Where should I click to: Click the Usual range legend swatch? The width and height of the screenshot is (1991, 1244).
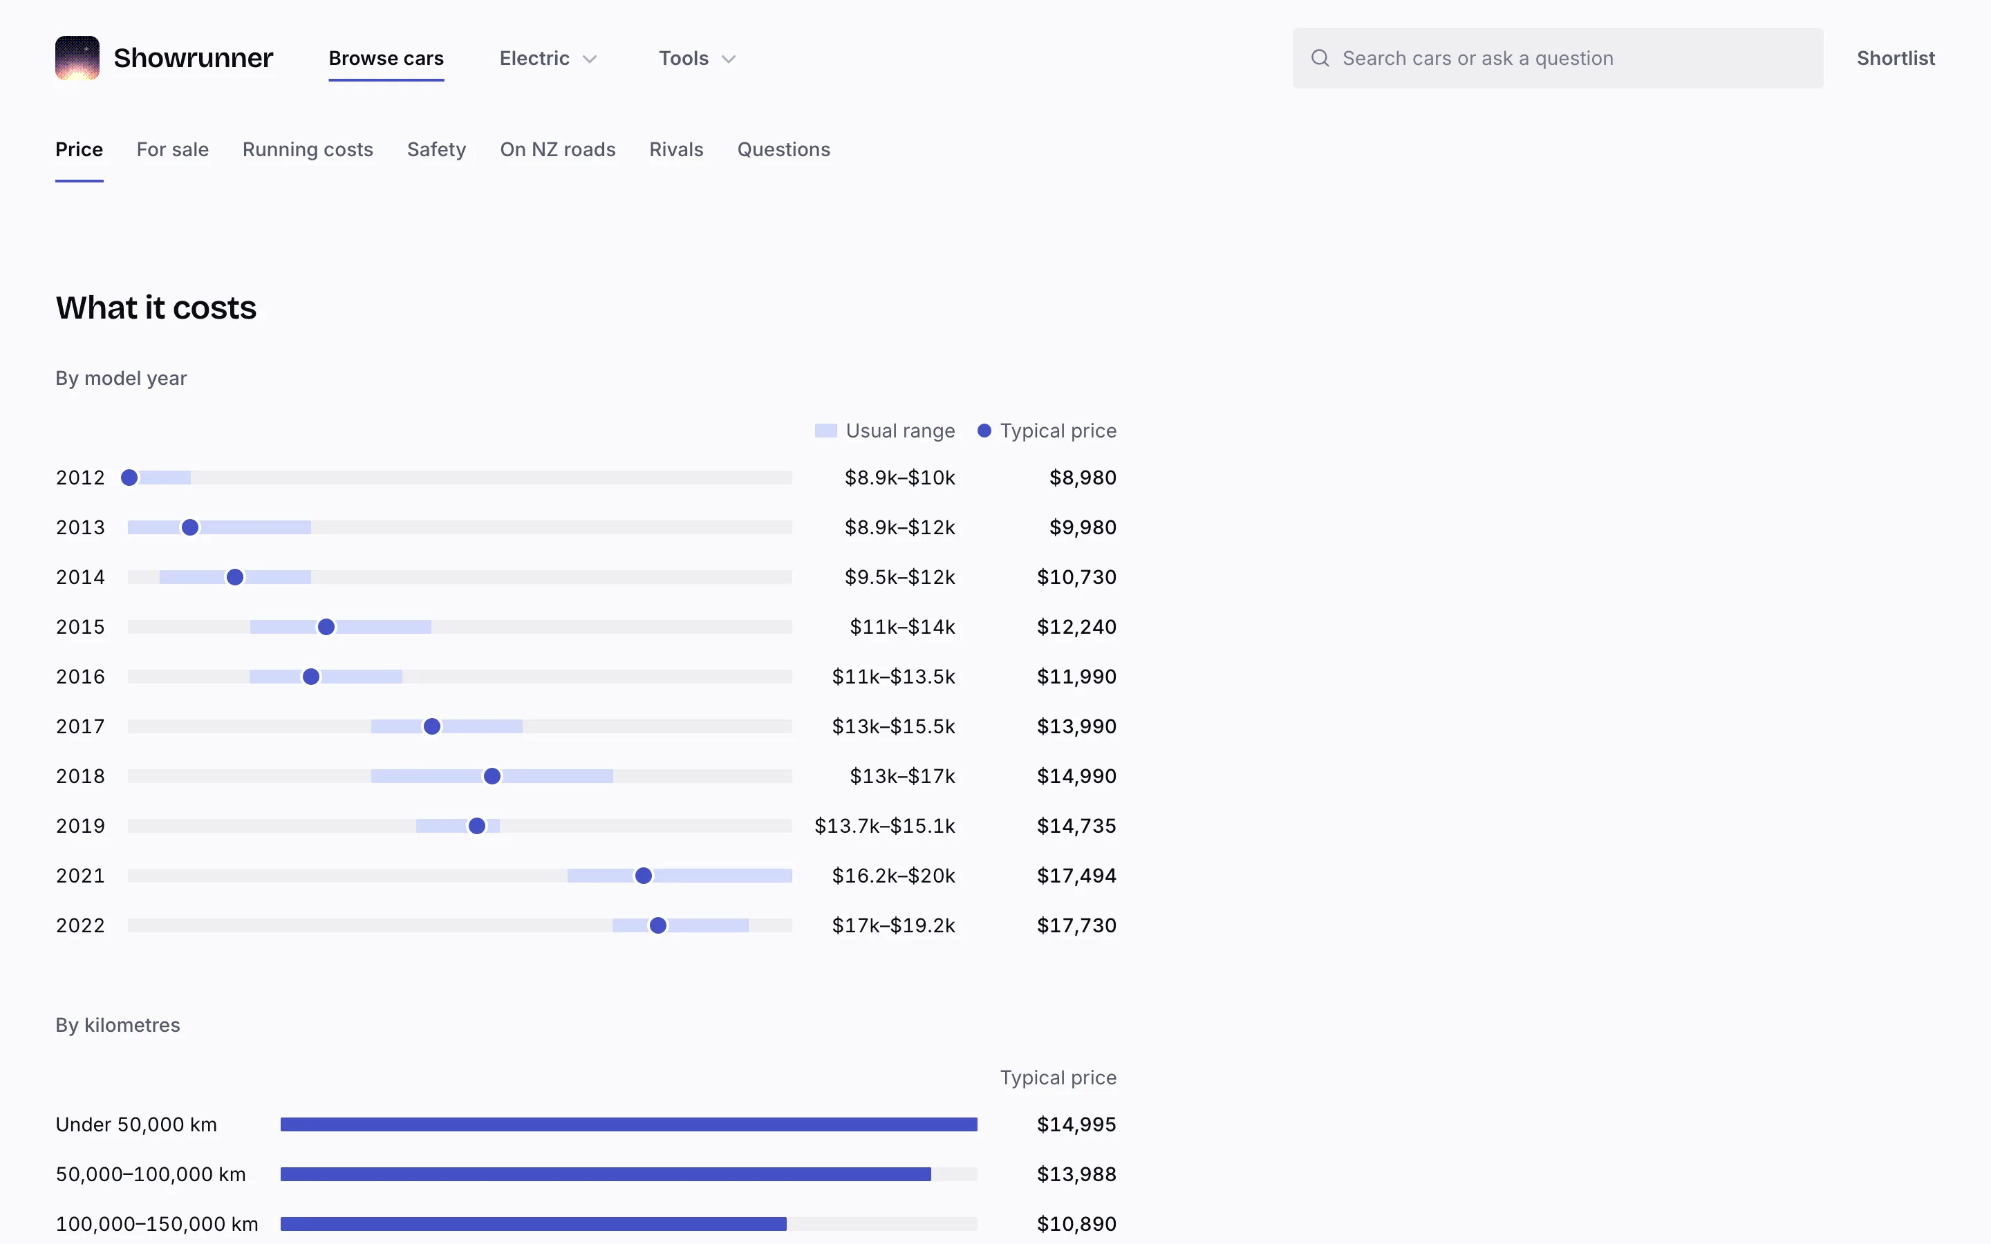pyautogui.click(x=825, y=431)
